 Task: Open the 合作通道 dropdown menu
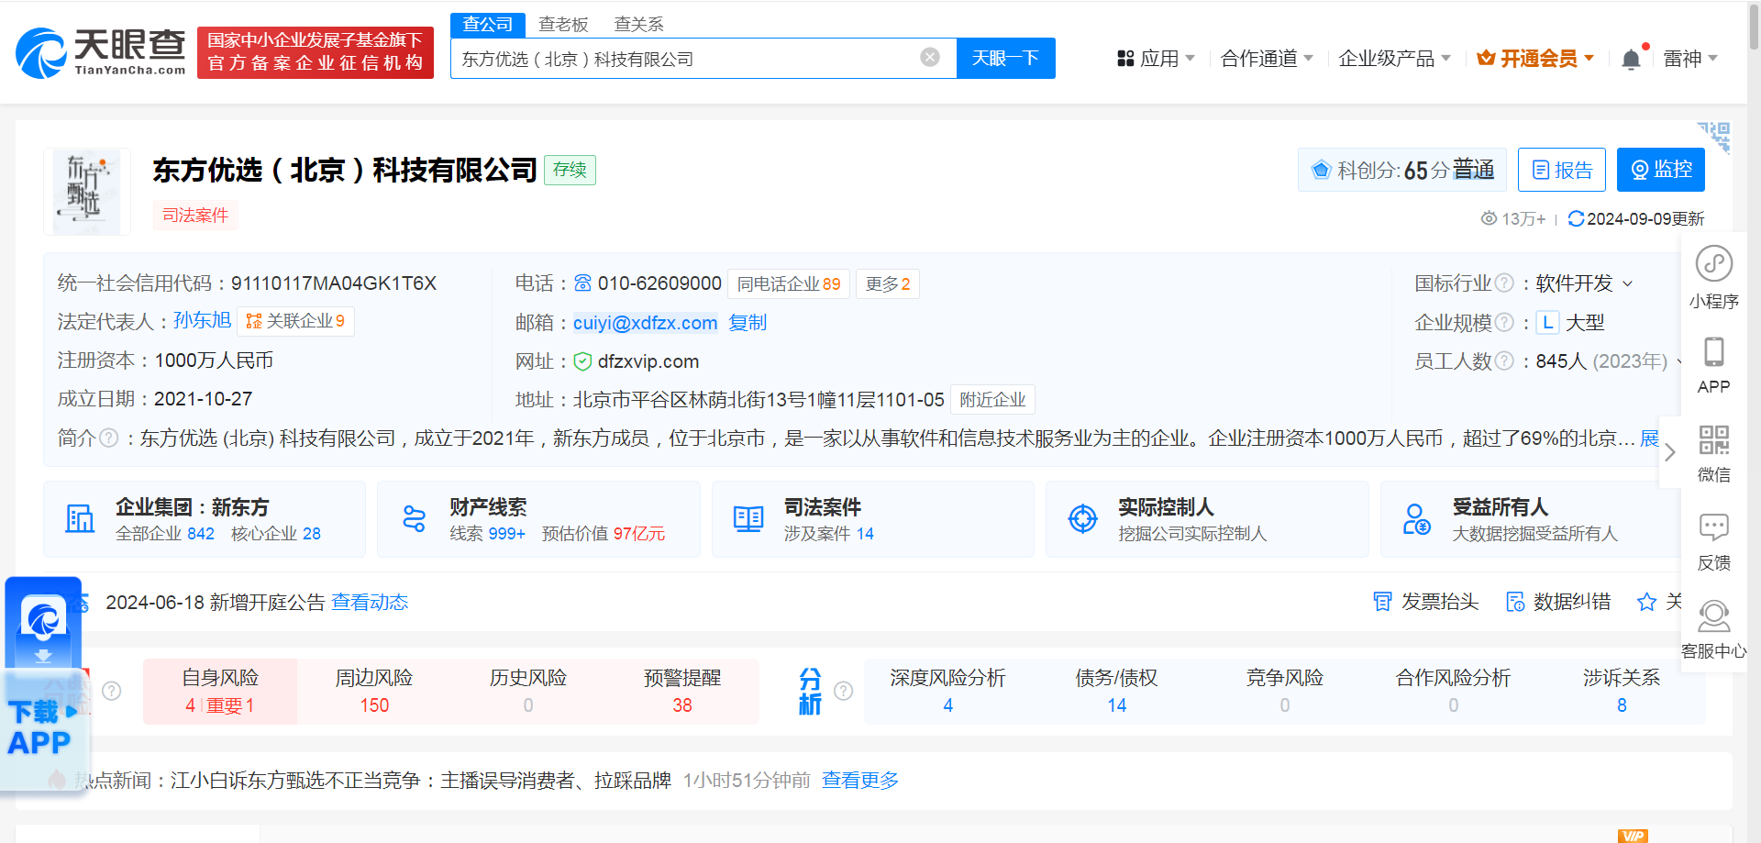[x=1267, y=59]
